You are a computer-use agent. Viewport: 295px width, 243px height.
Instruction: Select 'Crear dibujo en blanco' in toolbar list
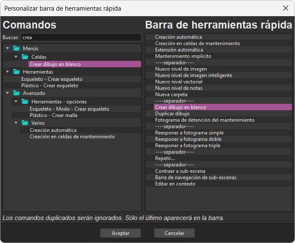pyautogui.click(x=223, y=107)
